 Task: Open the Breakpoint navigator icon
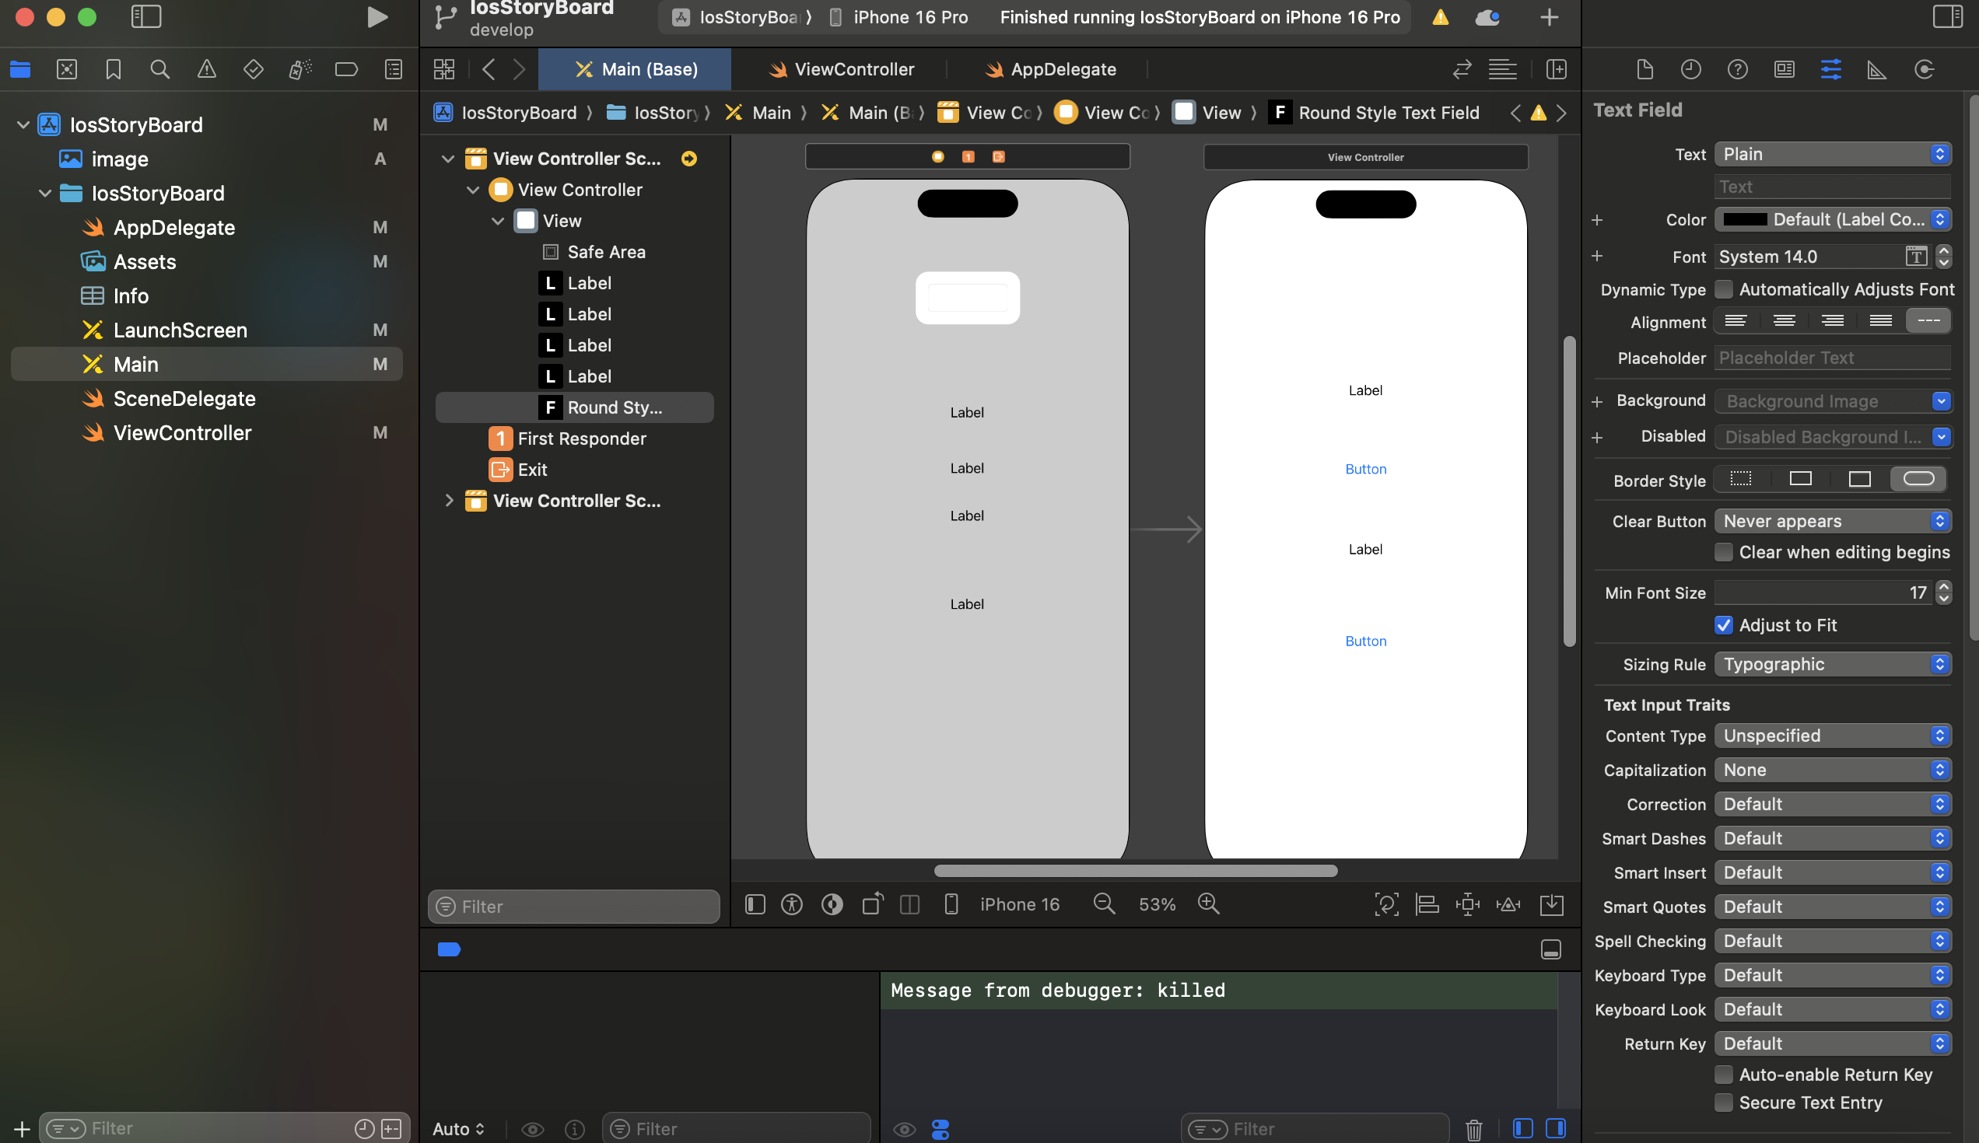click(346, 69)
